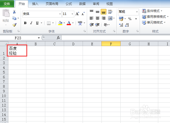
Task: Switch to 插入 insert tab
Action: pos(35,4)
